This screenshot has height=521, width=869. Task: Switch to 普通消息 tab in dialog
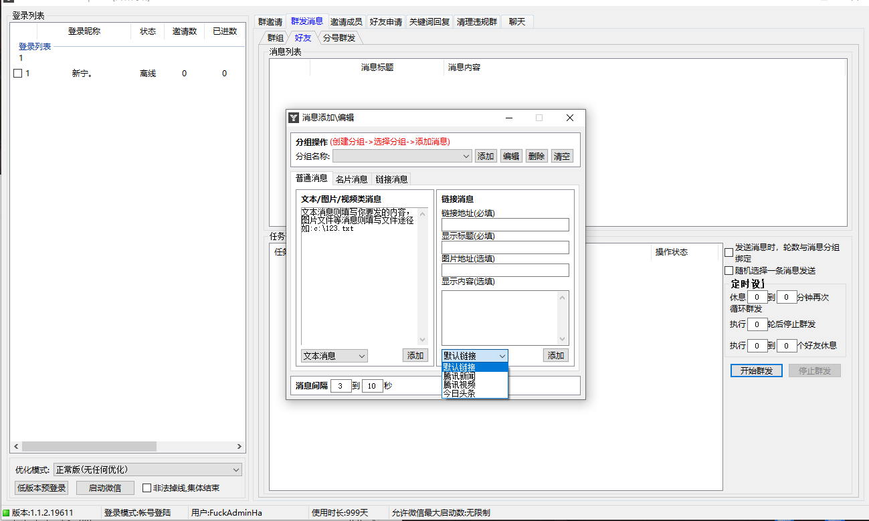tap(312, 178)
